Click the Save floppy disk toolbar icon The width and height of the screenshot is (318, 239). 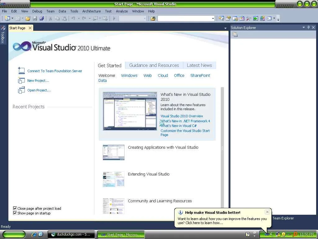pos(35,18)
